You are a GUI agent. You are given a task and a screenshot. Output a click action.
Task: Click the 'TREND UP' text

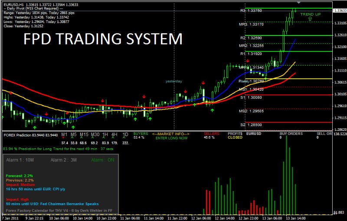click(311, 14)
